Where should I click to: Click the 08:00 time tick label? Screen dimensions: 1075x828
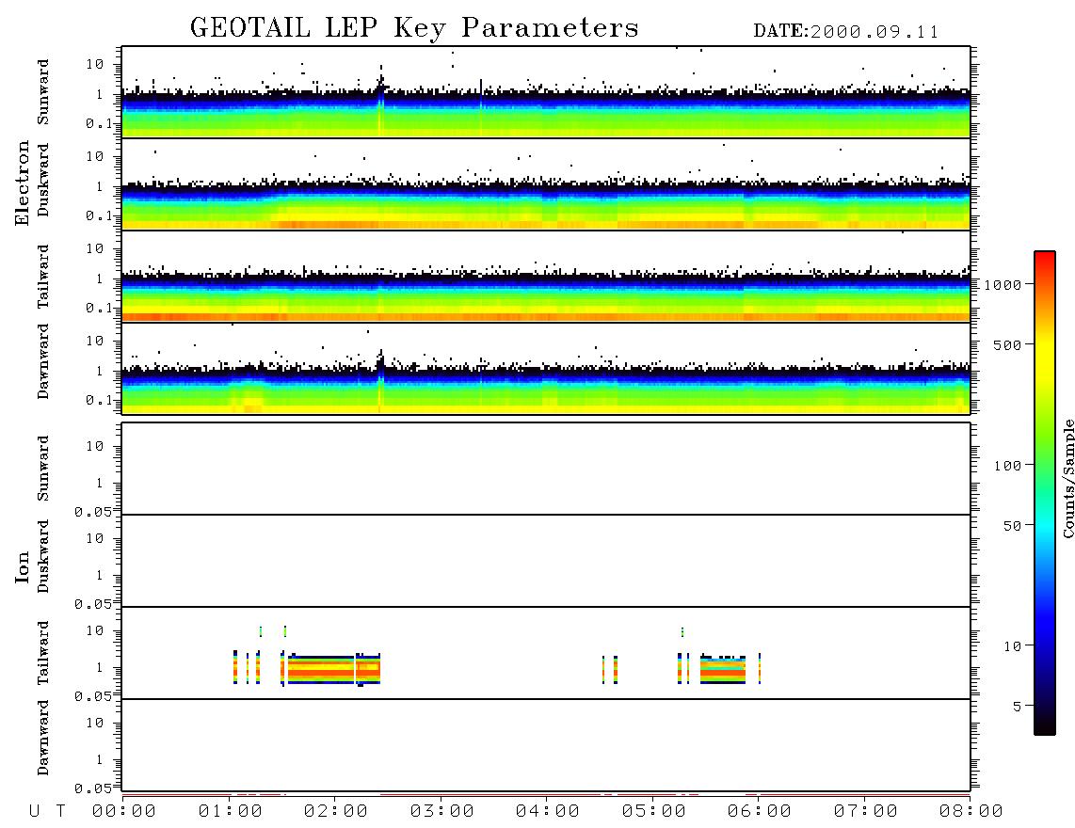point(971,812)
